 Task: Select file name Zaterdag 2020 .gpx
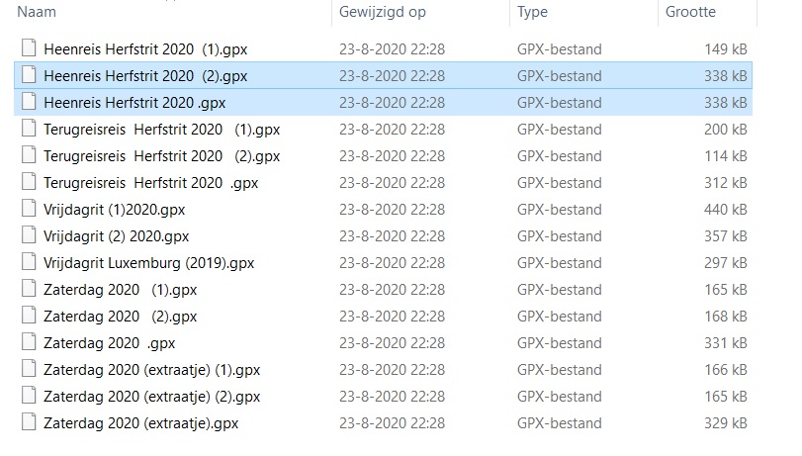pyautogui.click(x=110, y=343)
